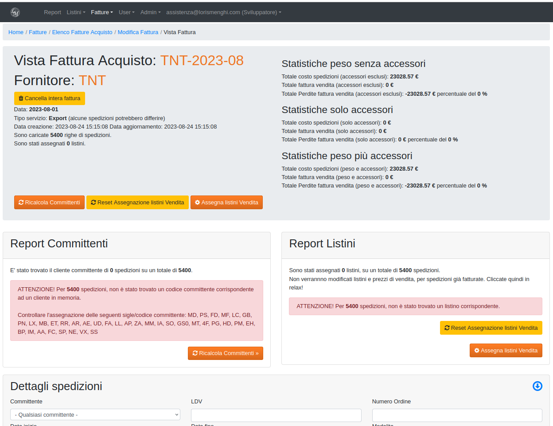553x426 pixels.
Task: Expand the Fatture navbar menu
Action: click(101, 12)
